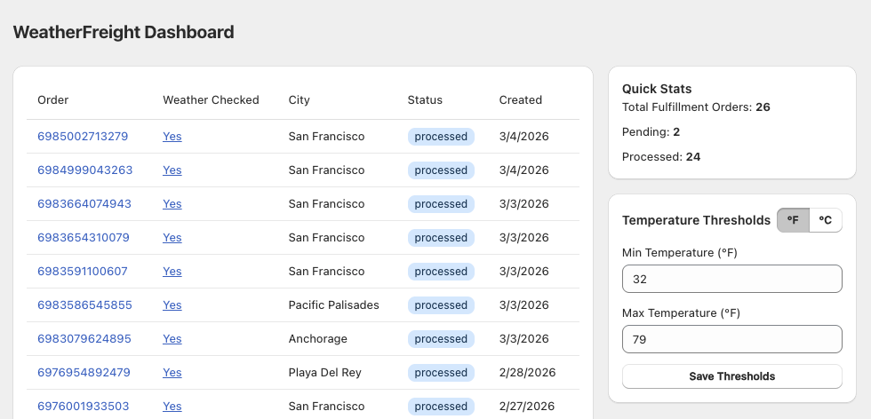This screenshot has width=871, height=419.
Task: Open order 6983586545855
Action: click(84, 305)
